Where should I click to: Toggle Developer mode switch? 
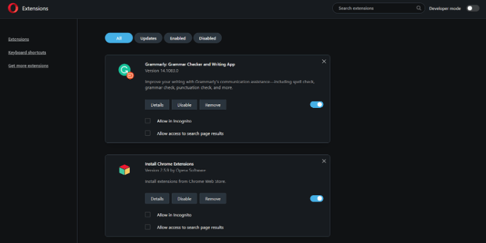[x=473, y=8]
